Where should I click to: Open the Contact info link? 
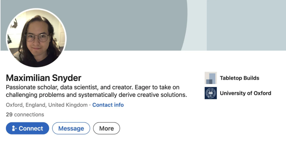(108, 105)
